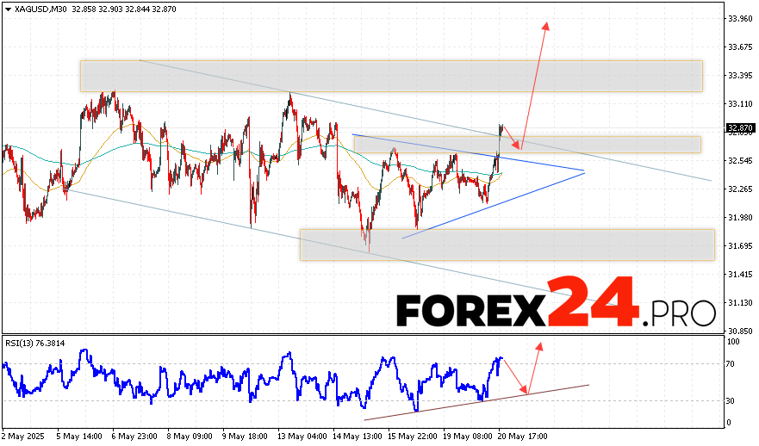This screenshot has width=759, height=446.
Task: Select the lower gray support zone
Action: 507,245
